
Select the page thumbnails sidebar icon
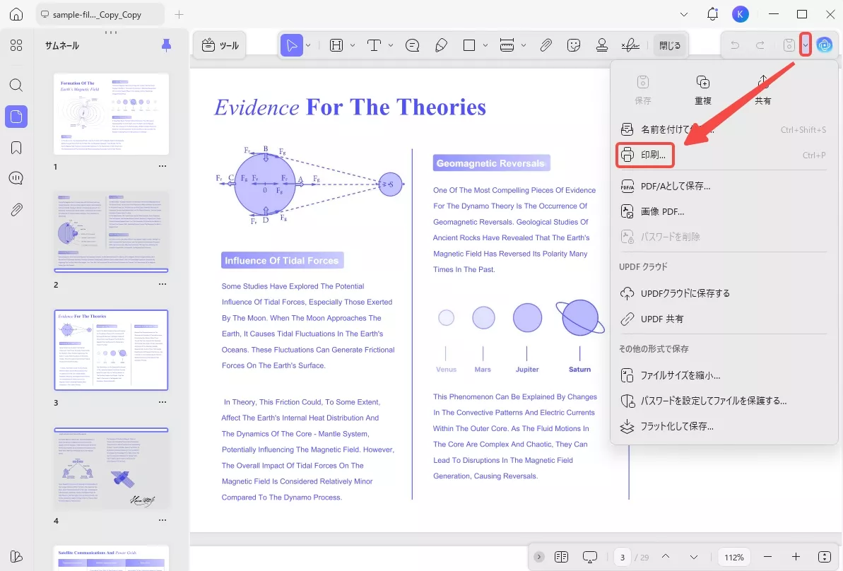(x=16, y=116)
